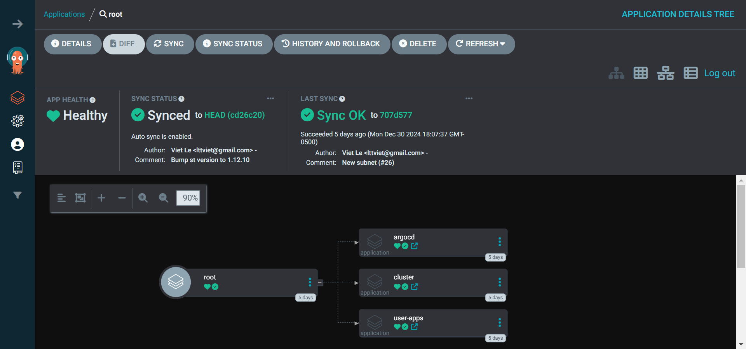The height and width of the screenshot is (349, 746).
Task: Click the "5 days" badge on root node
Action: click(306, 298)
